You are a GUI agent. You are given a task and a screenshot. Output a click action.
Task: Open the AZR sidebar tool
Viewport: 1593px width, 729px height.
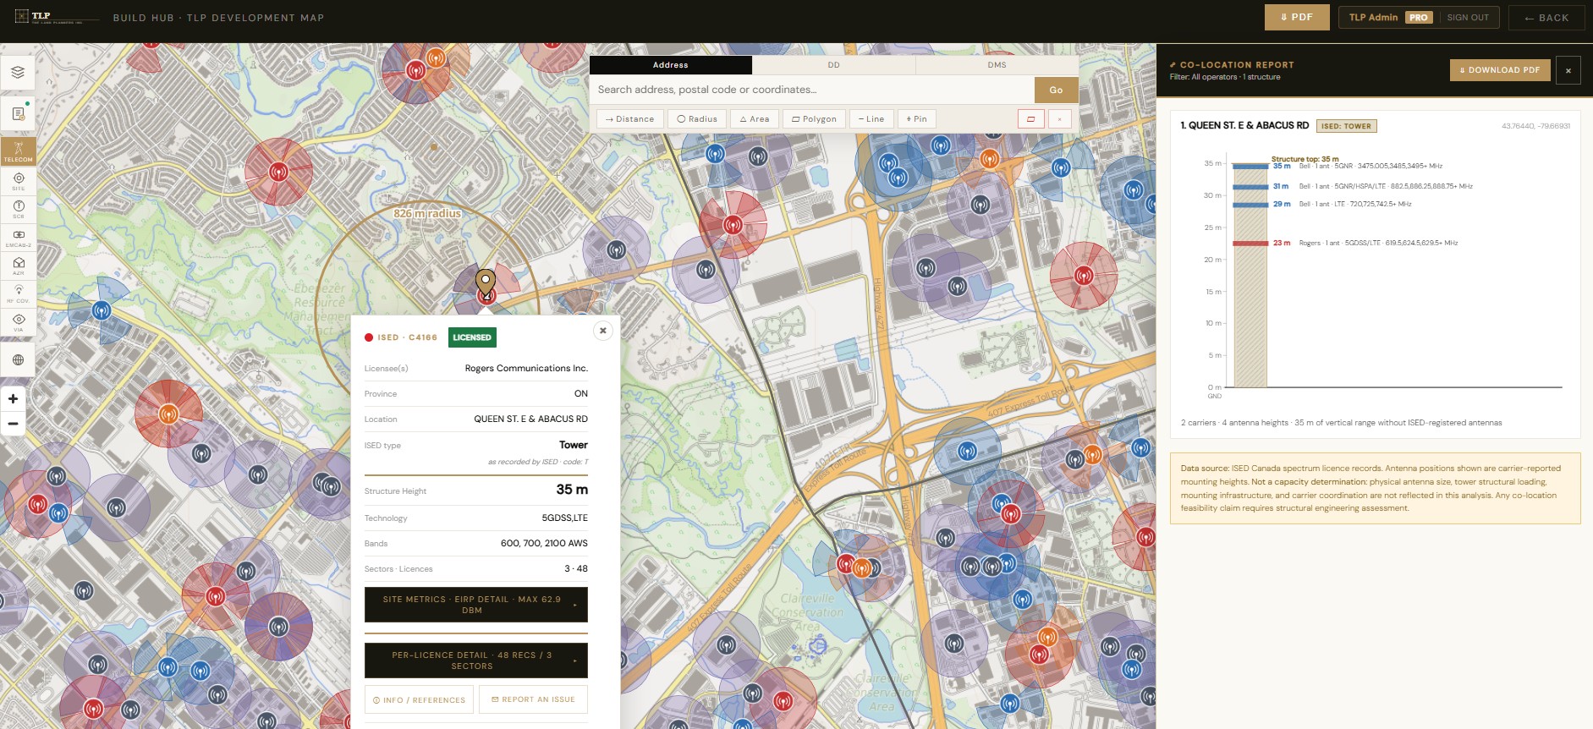point(18,266)
